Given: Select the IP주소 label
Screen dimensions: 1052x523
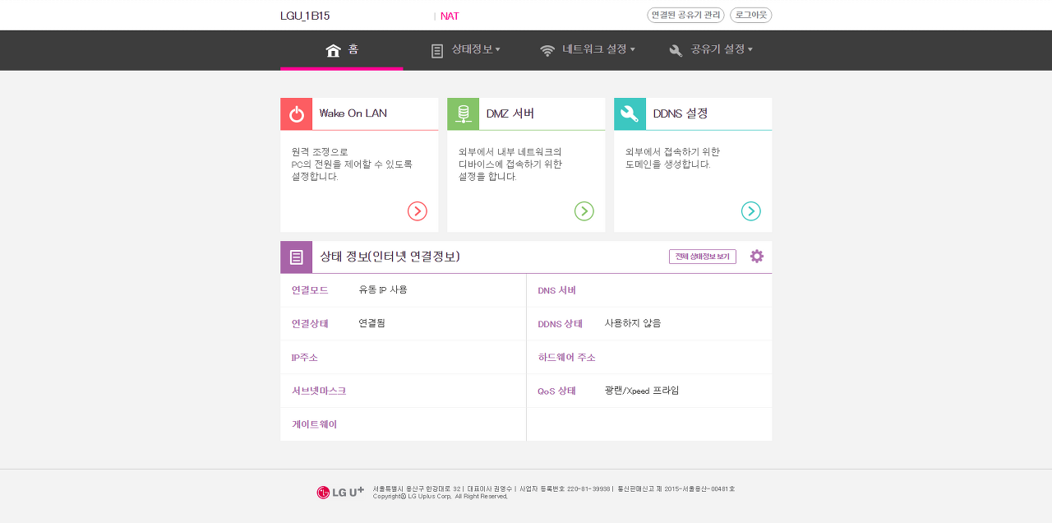Looking at the screenshot, I should (x=305, y=358).
